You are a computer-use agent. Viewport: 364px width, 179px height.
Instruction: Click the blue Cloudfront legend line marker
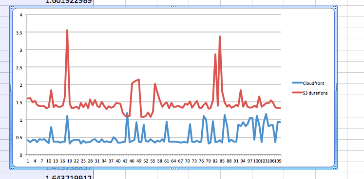click(x=297, y=82)
